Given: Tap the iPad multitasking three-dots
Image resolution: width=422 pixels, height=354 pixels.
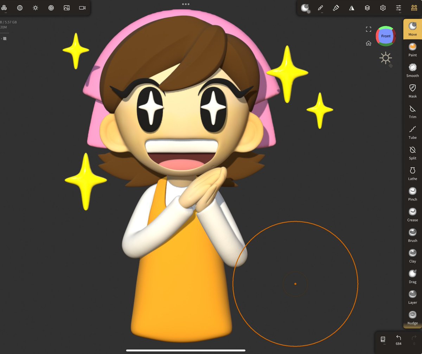Looking at the screenshot, I should tap(186, 4).
